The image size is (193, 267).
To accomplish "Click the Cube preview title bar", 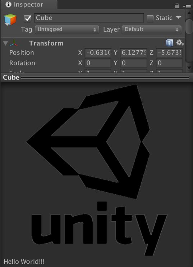I will (96, 78).
